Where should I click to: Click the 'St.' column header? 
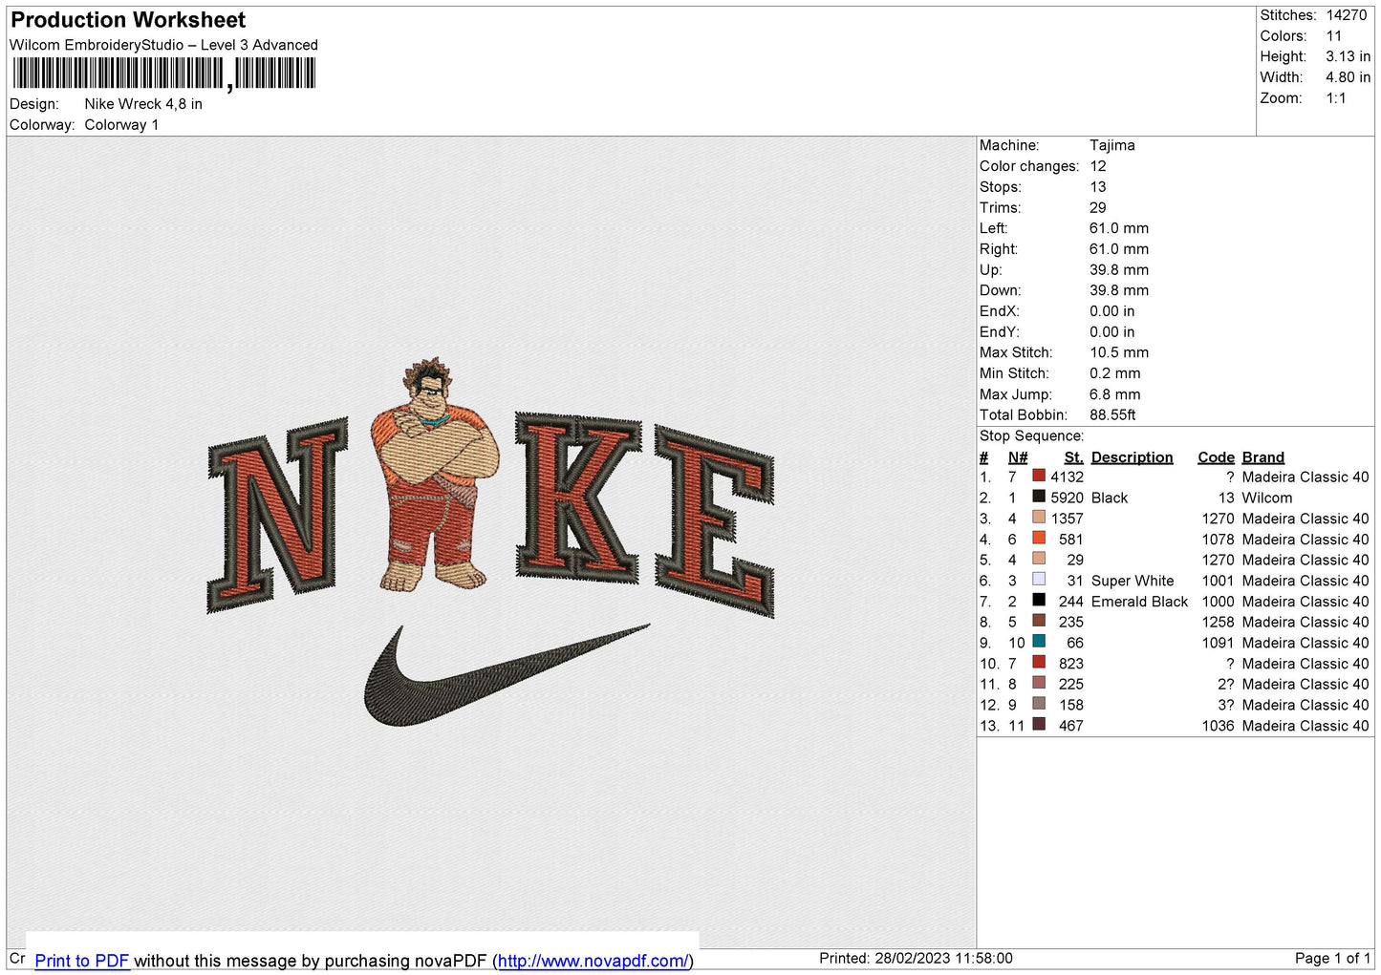(x=1074, y=457)
